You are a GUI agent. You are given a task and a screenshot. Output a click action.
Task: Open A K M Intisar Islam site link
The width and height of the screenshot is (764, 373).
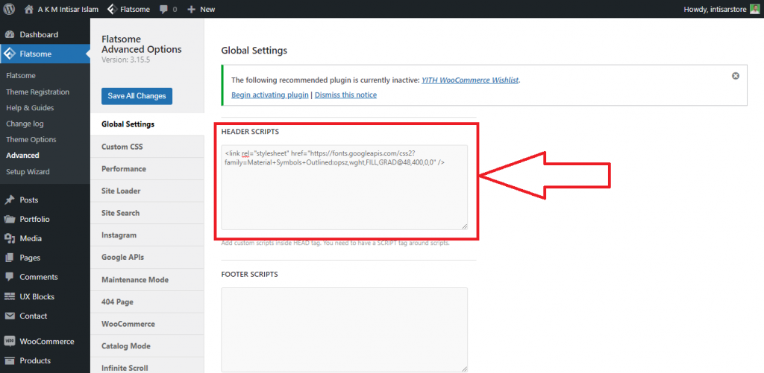coord(68,9)
